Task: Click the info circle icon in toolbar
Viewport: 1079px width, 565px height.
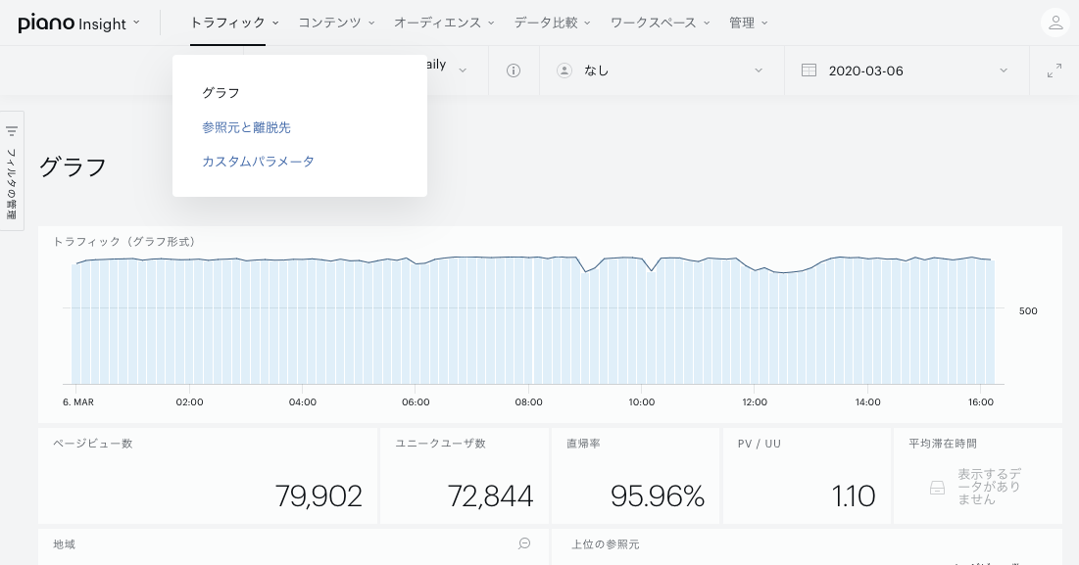Action: click(x=514, y=71)
